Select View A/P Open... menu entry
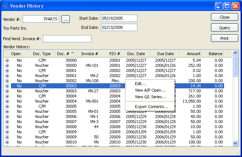Viewport: 242px width, 157px height. tap(150, 90)
